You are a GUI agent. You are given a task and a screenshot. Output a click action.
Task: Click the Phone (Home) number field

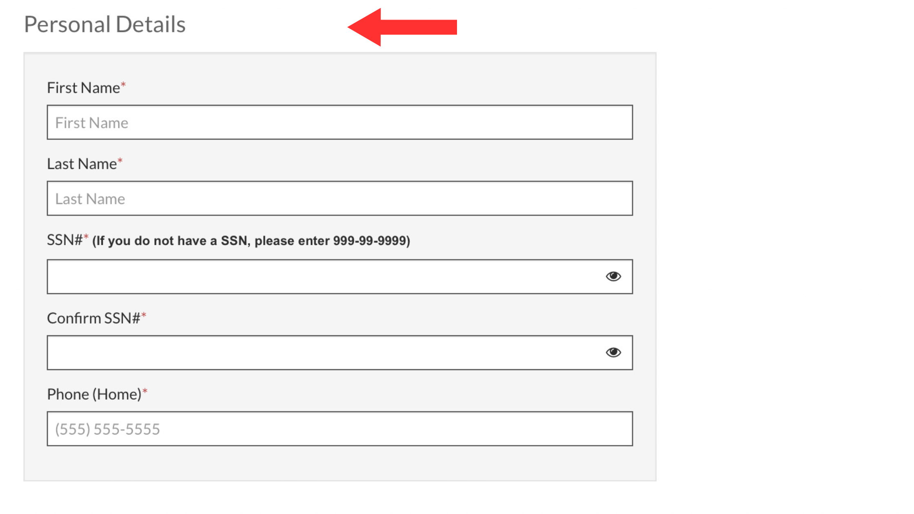[340, 429]
